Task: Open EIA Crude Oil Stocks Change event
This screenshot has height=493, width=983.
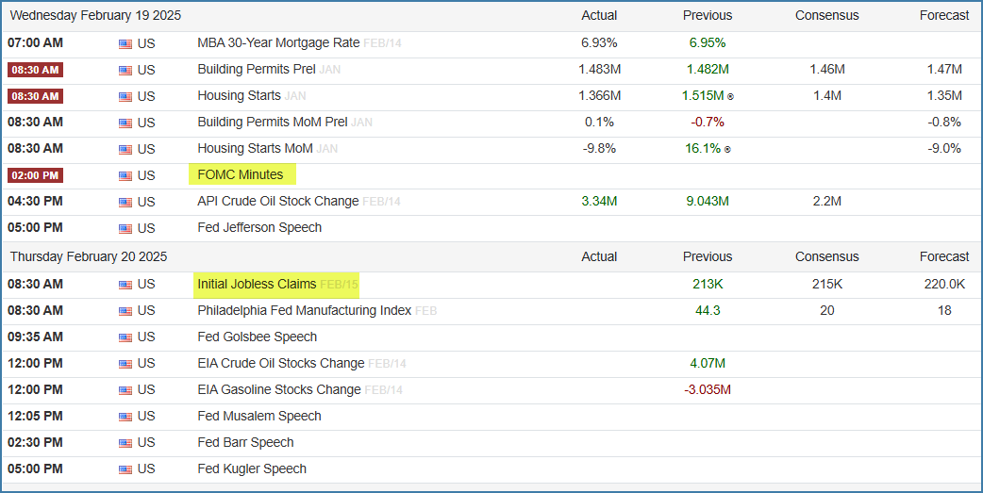Action: tap(281, 363)
